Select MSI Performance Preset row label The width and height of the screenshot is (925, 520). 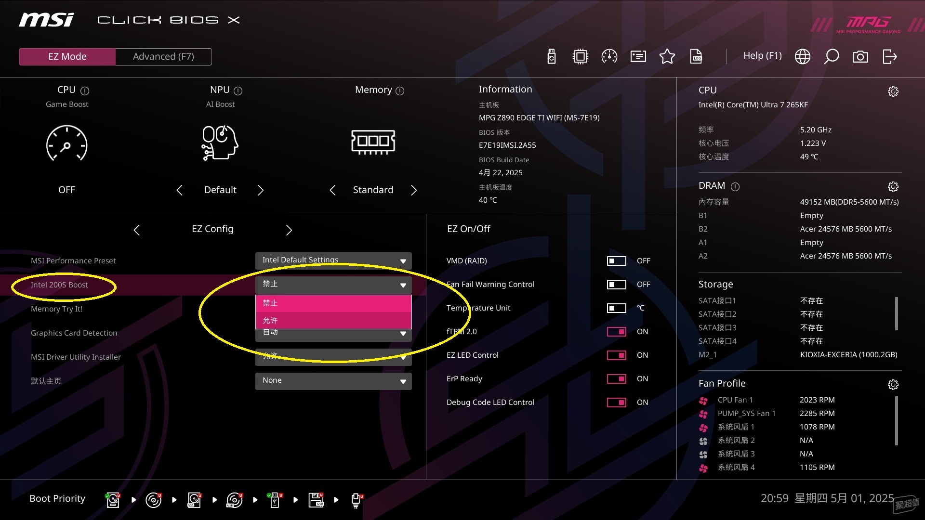pos(73,261)
